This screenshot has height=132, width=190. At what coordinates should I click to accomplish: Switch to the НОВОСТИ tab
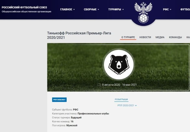click(145, 37)
